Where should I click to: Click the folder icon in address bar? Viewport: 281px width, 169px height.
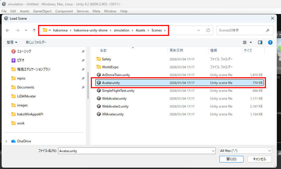point(45,30)
